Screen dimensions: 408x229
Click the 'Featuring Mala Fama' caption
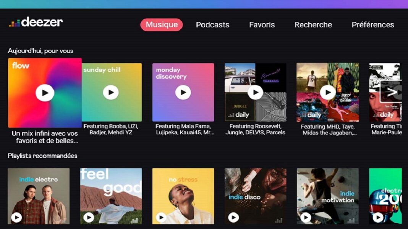click(185, 129)
